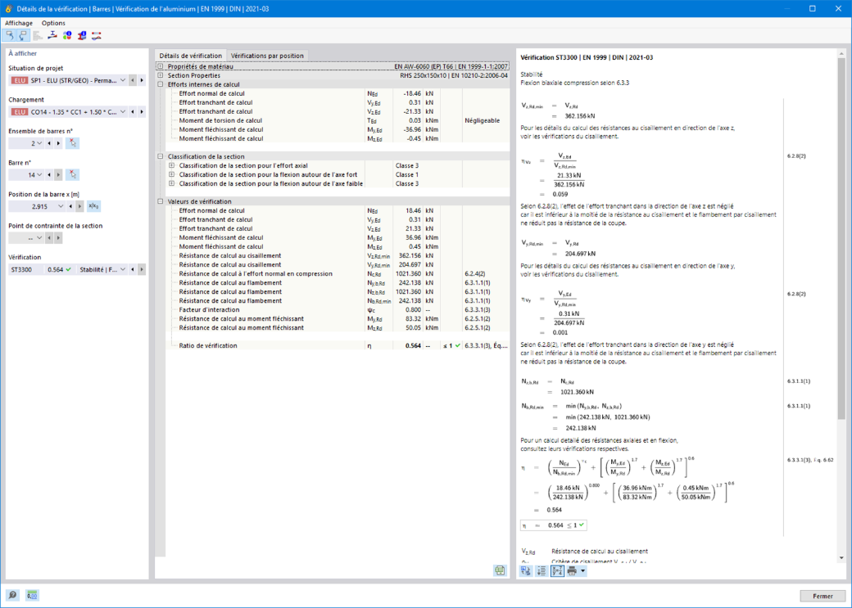Open the Chargement CO14 dropdown
The width and height of the screenshot is (852, 608).
(123, 112)
